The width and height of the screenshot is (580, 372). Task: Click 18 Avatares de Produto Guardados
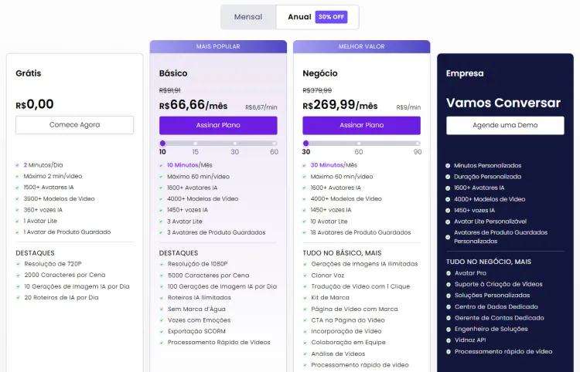[360, 232]
